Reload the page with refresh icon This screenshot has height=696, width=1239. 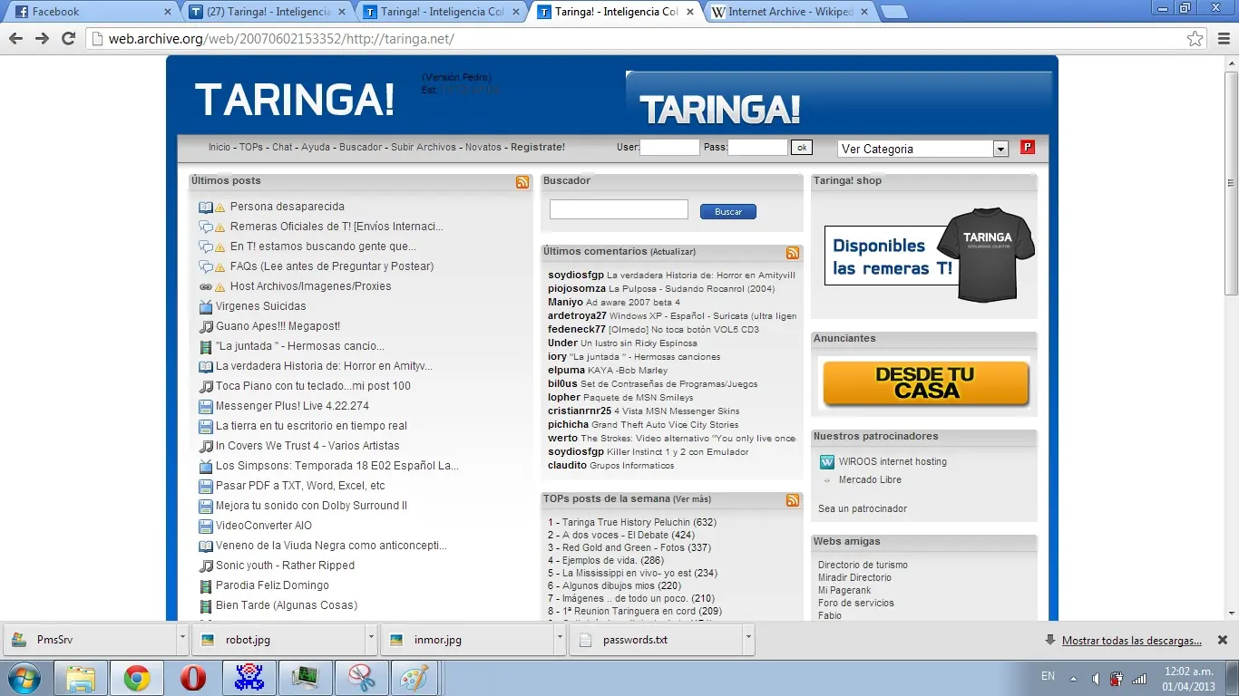(68, 39)
